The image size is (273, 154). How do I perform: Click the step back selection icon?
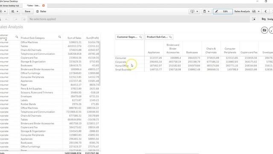(x=6, y=19)
